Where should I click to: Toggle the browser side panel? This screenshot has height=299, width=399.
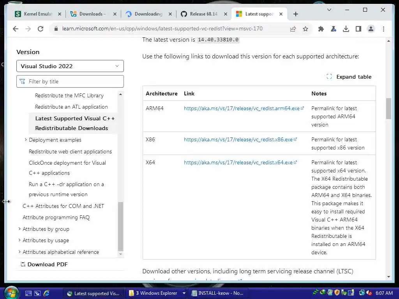pos(358,29)
